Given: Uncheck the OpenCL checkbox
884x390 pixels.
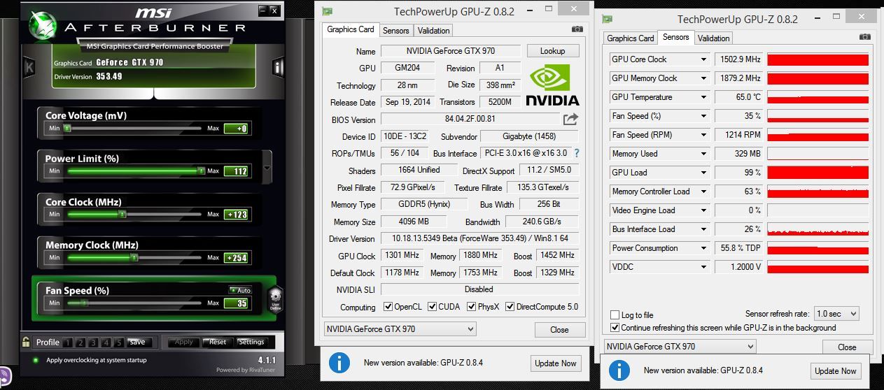Looking at the screenshot, I should [388, 307].
